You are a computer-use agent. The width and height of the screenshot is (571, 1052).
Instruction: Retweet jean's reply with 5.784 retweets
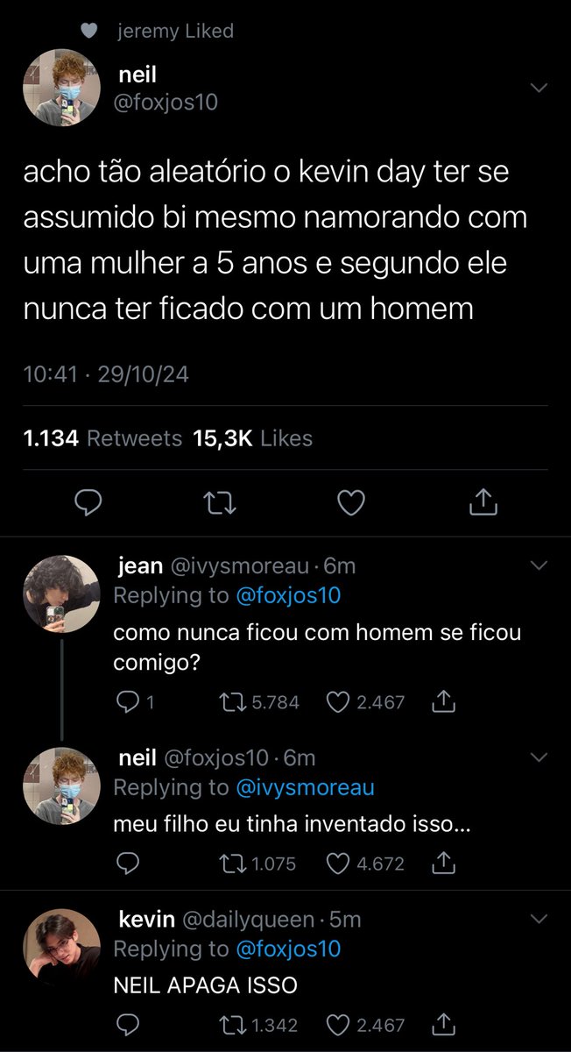(259, 701)
